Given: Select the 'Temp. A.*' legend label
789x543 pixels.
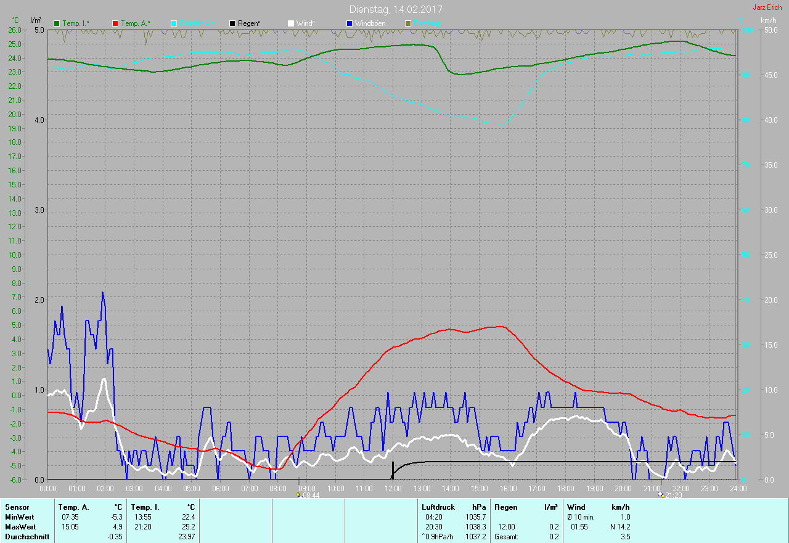Looking at the screenshot, I should coord(135,23).
